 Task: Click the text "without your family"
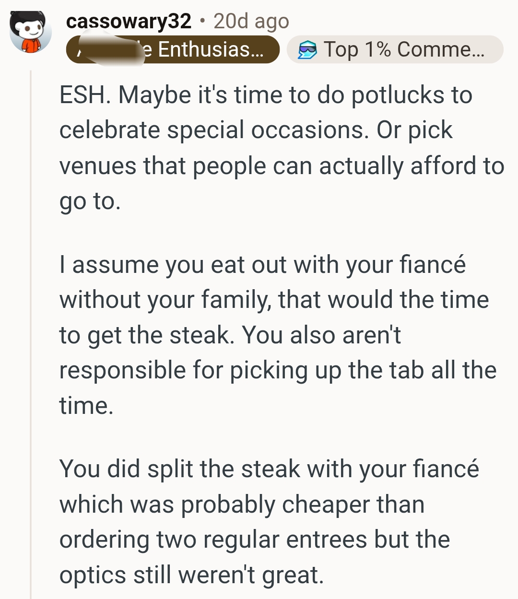(x=164, y=300)
